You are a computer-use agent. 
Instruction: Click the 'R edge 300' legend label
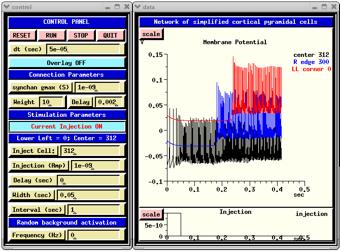pos(311,62)
